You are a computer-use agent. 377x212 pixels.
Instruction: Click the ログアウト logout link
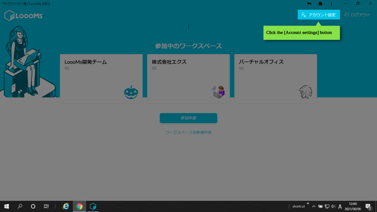pos(357,15)
